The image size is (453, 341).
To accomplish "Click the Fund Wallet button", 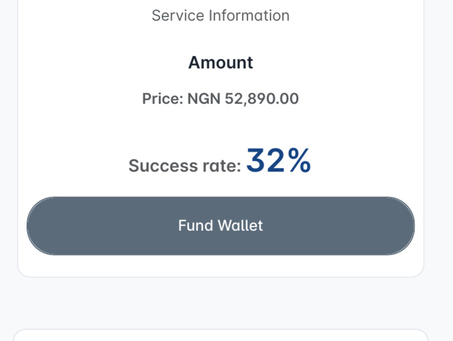I will tap(221, 226).
